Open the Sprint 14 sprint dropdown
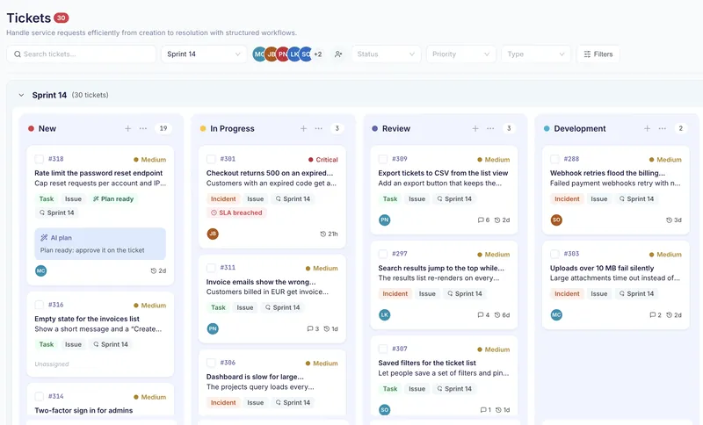Image resolution: width=703 pixels, height=425 pixels. click(x=204, y=54)
